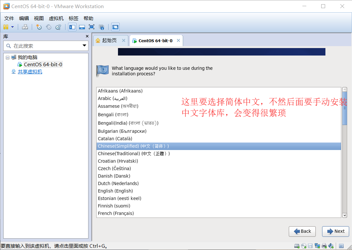Image resolution: width=352 pixels, height=250 pixels.
Task: Switch to the 起始页 tab
Action: click(x=109, y=41)
